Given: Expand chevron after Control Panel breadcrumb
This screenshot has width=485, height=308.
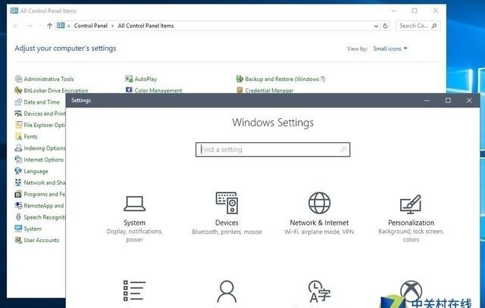Looking at the screenshot, I should coord(113,26).
